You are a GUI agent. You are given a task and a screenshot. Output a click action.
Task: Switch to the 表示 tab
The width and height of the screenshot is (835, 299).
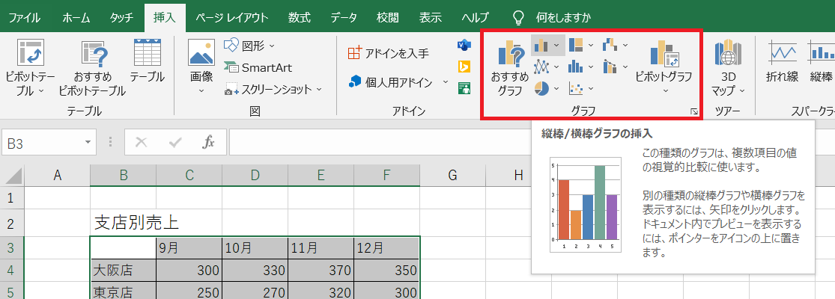pos(431,17)
